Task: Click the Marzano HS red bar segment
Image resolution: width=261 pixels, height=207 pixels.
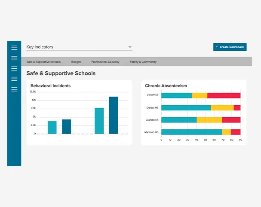Action: 236,132
